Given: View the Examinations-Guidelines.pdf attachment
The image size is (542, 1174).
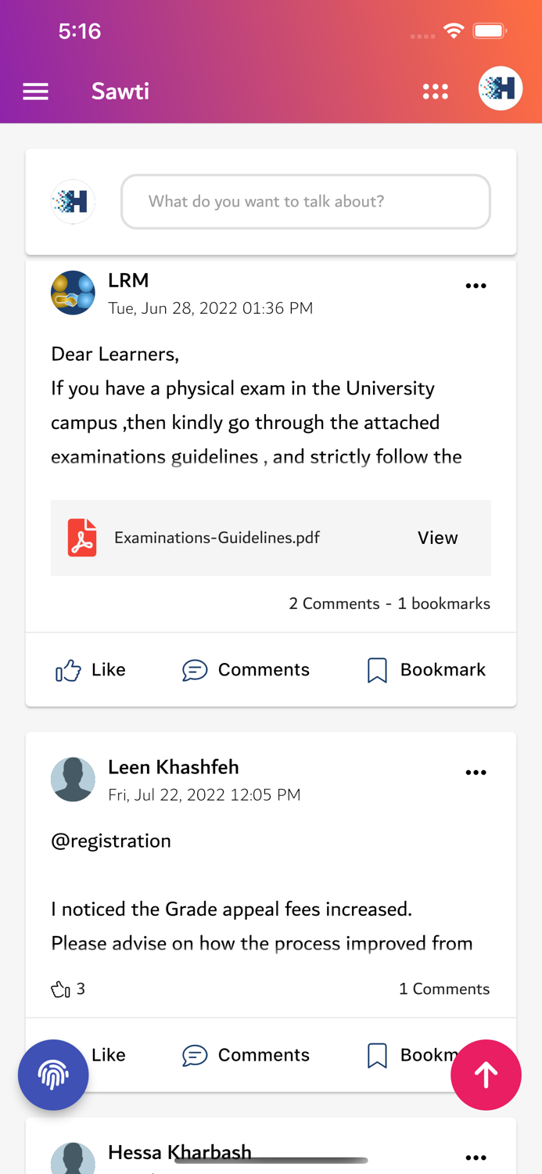Looking at the screenshot, I should click(437, 538).
